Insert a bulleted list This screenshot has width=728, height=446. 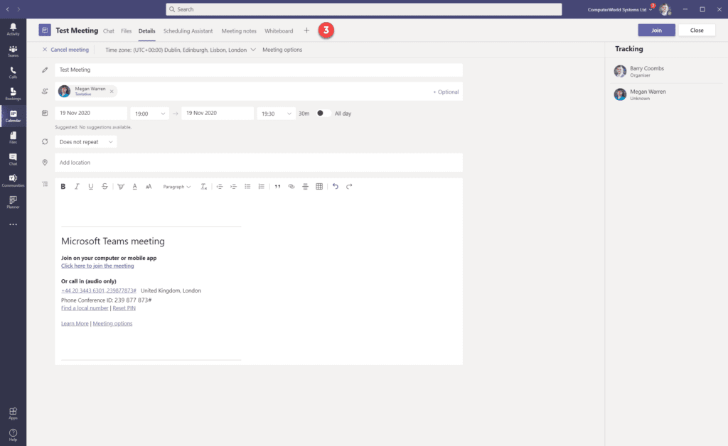247,186
